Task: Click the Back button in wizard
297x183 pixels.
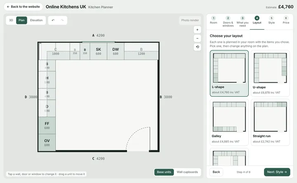Action: [x=216, y=172]
